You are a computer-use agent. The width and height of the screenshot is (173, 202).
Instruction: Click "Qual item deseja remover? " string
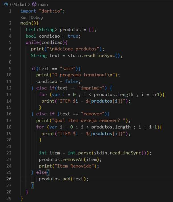89,121
